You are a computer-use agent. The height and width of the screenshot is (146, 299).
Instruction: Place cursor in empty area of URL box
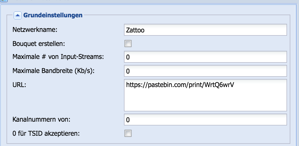tap(205, 101)
